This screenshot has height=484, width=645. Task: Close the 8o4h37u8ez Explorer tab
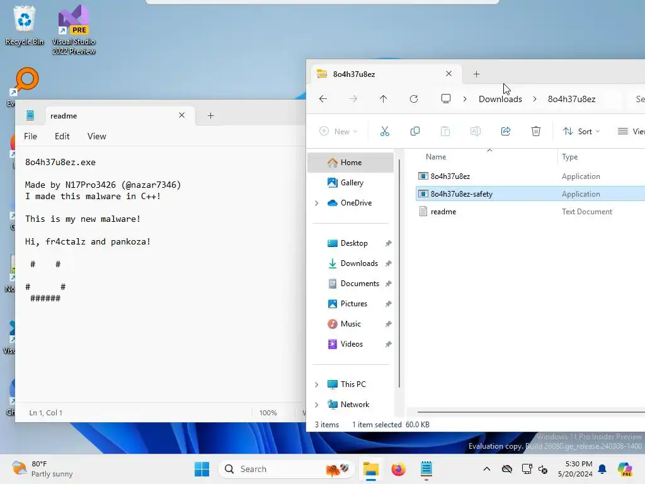(448, 74)
